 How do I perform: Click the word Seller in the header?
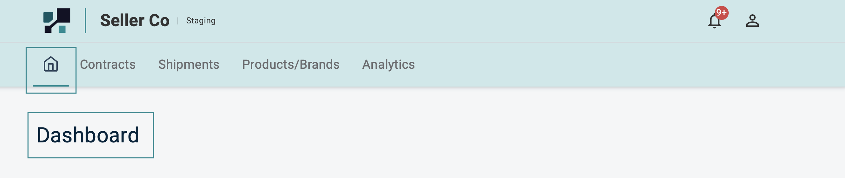[x=122, y=21]
